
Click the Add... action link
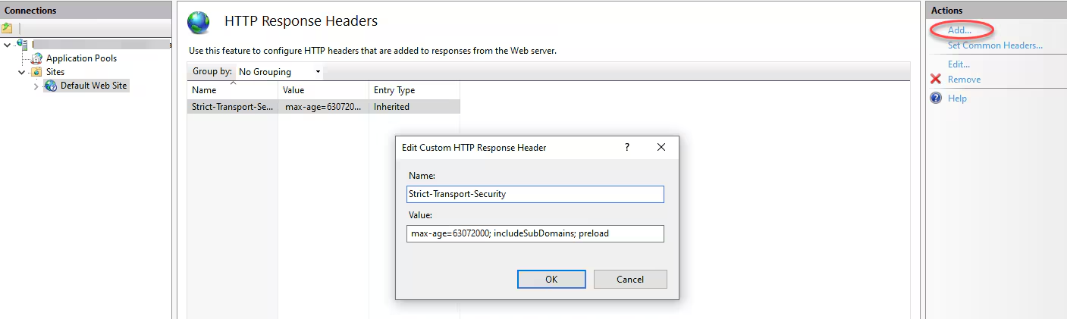tap(959, 30)
